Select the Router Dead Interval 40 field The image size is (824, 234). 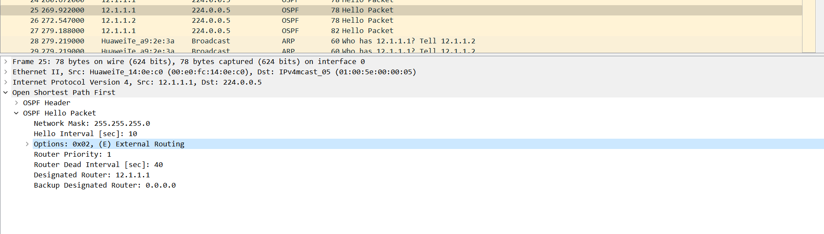click(x=98, y=165)
